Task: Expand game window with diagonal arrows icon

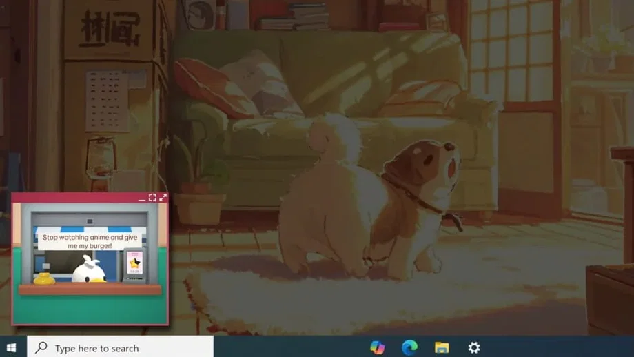Action: 163,198
